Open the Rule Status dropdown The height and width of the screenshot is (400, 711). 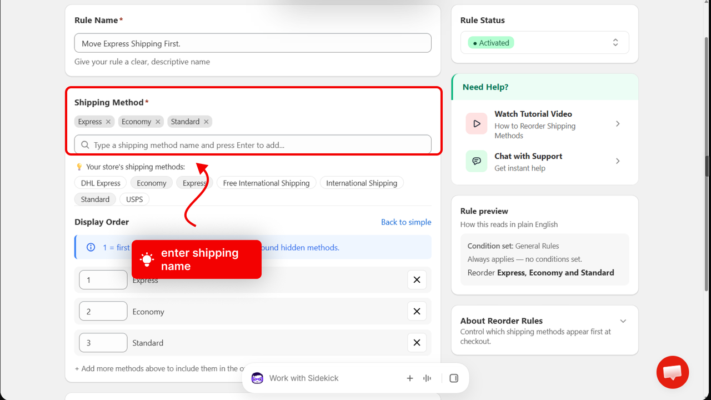point(545,43)
